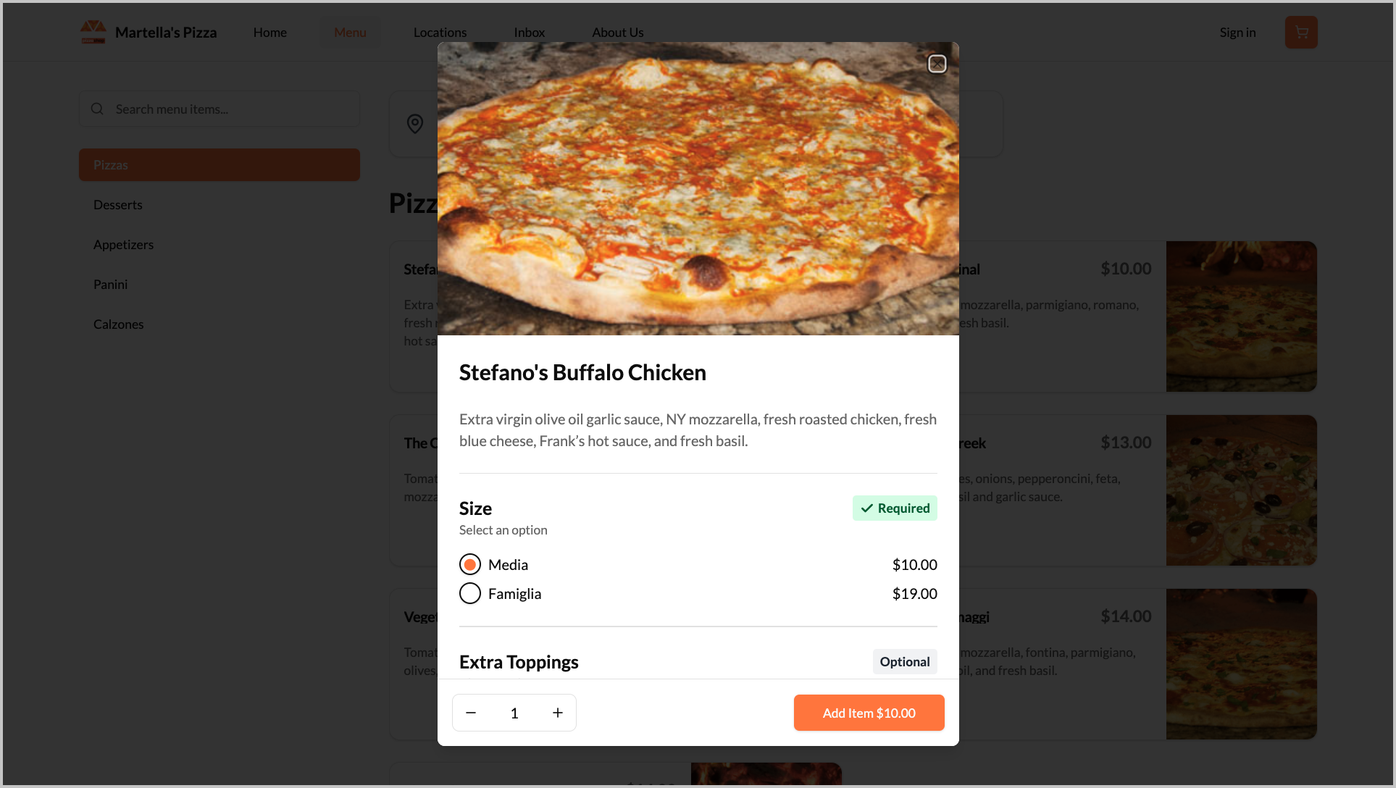Viewport: 1396px width, 788px height.
Task: Close the pizza details dialog
Action: [937, 64]
